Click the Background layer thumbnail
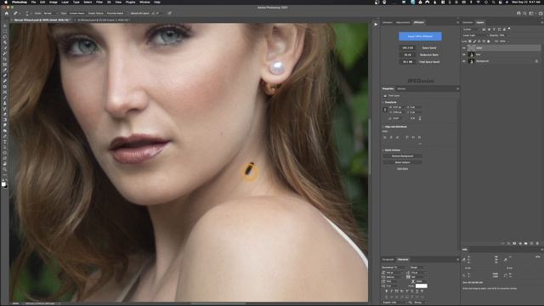Viewport: 544px width, 306px height. pos(471,61)
